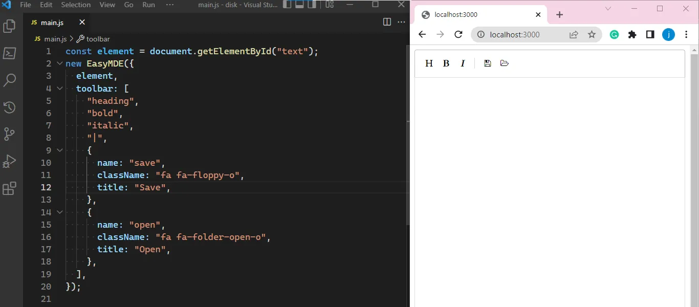Reload the localhost:3000 page
The image size is (699, 307).
point(458,34)
